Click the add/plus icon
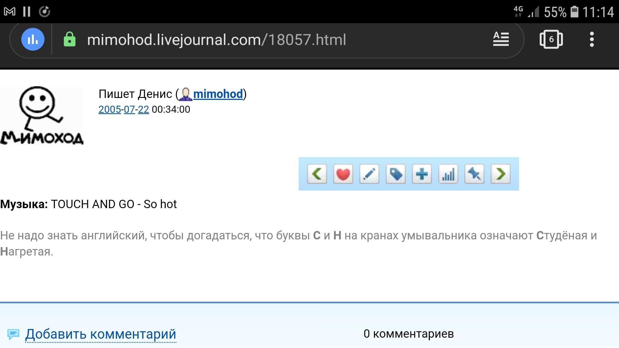This screenshot has width=619, height=348. tap(421, 174)
